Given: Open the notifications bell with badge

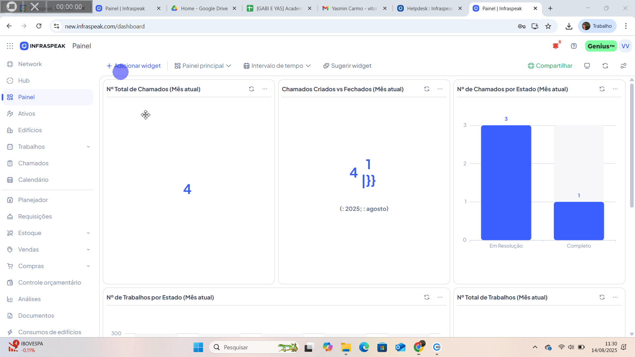Looking at the screenshot, I should click(556, 46).
